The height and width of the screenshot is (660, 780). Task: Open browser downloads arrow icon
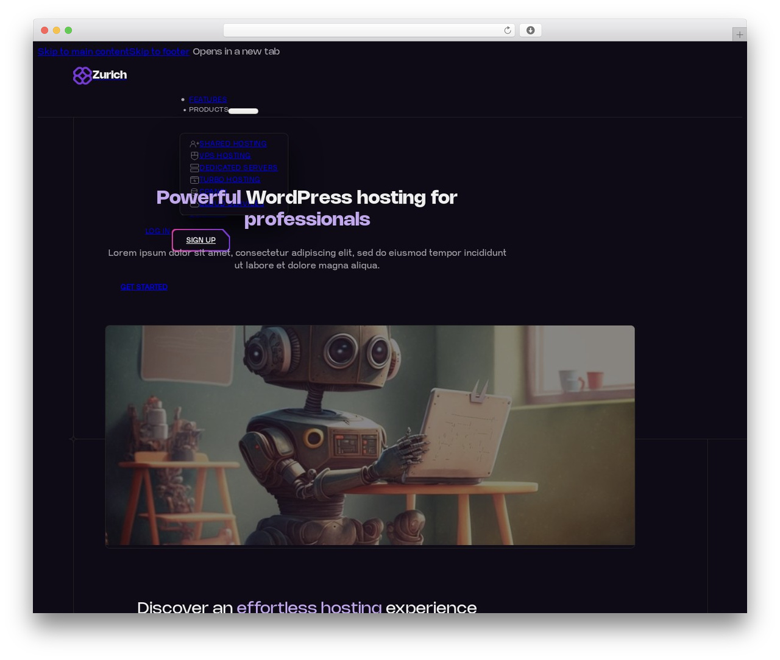tap(530, 30)
